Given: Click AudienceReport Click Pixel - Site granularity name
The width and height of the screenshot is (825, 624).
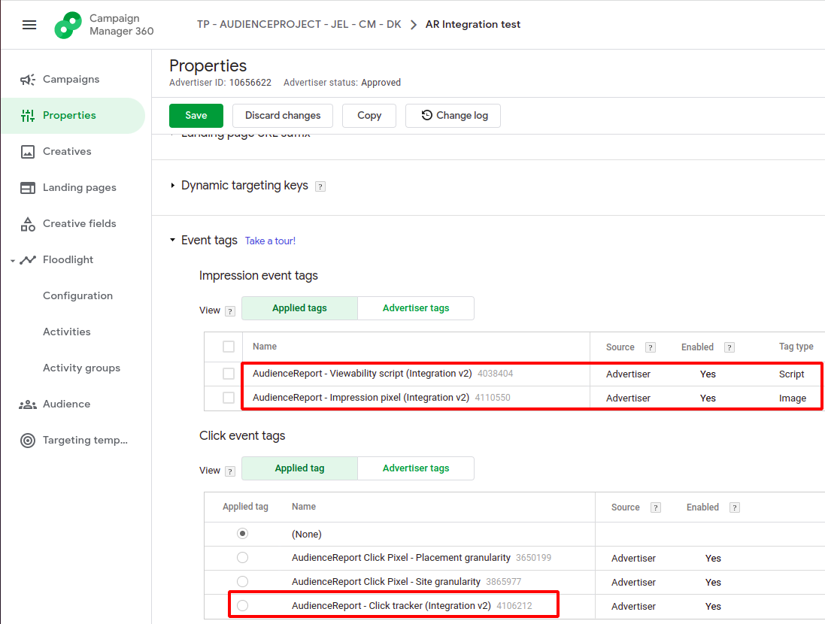Looking at the screenshot, I should point(387,582).
